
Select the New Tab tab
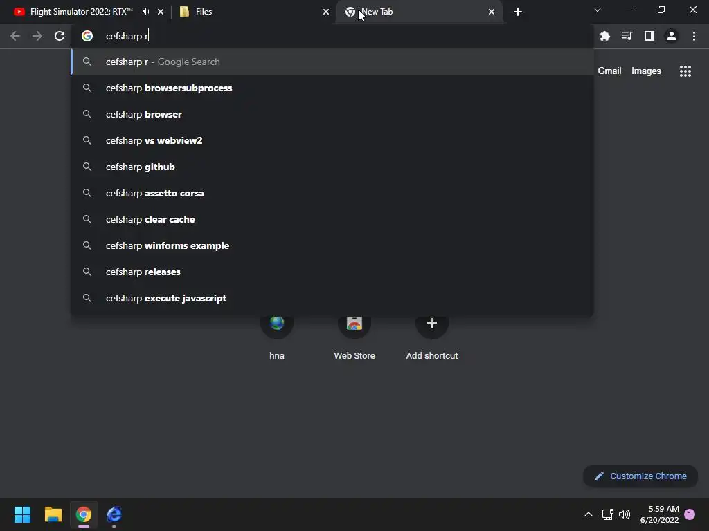(419, 12)
